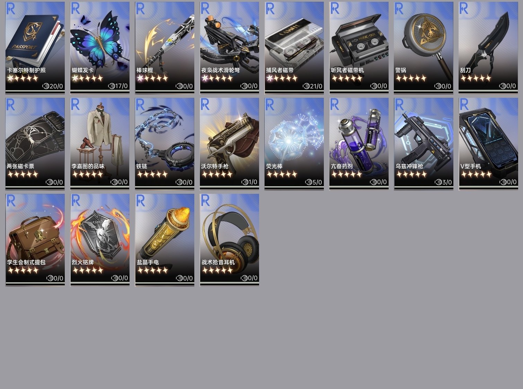The height and width of the screenshot is (389, 523).
Task: Select the 警锅 frying pan card
Action: pos(424,47)
